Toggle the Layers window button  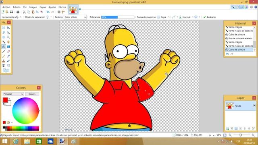point(242,7)
